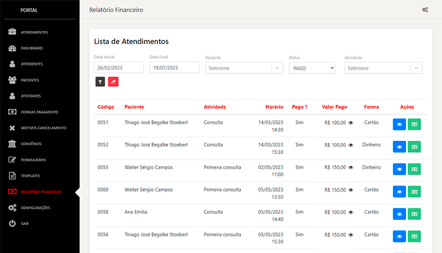Click the green money button for record 0060
Viewport: 442px width, 253px height.
tap(414, 192)
